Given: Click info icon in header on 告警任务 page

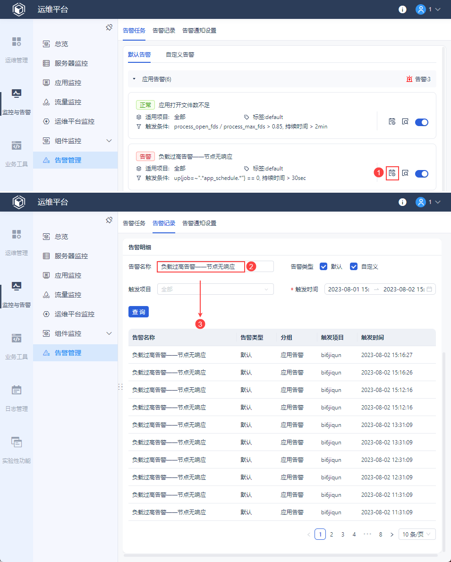Looking at the screenshot, I should tap(403, 9).
